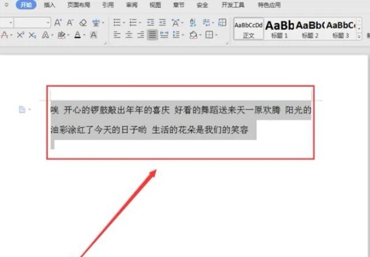Screen dimensions: 370x257
Task: Expand the Chinese layout options arrow
Action: [182, 23]
